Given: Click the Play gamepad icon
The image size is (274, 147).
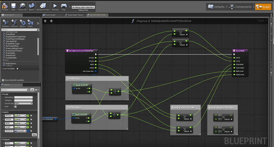Looking at the screenshot, I should 64,7.
